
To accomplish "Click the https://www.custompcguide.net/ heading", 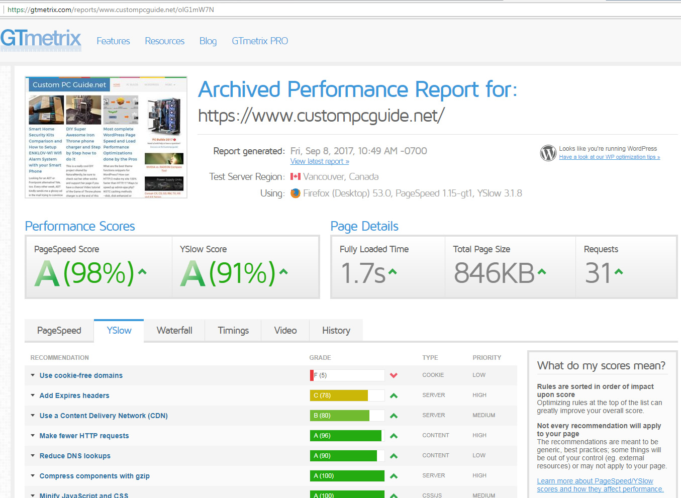I will pyautogui.click(x=322, y=116).
